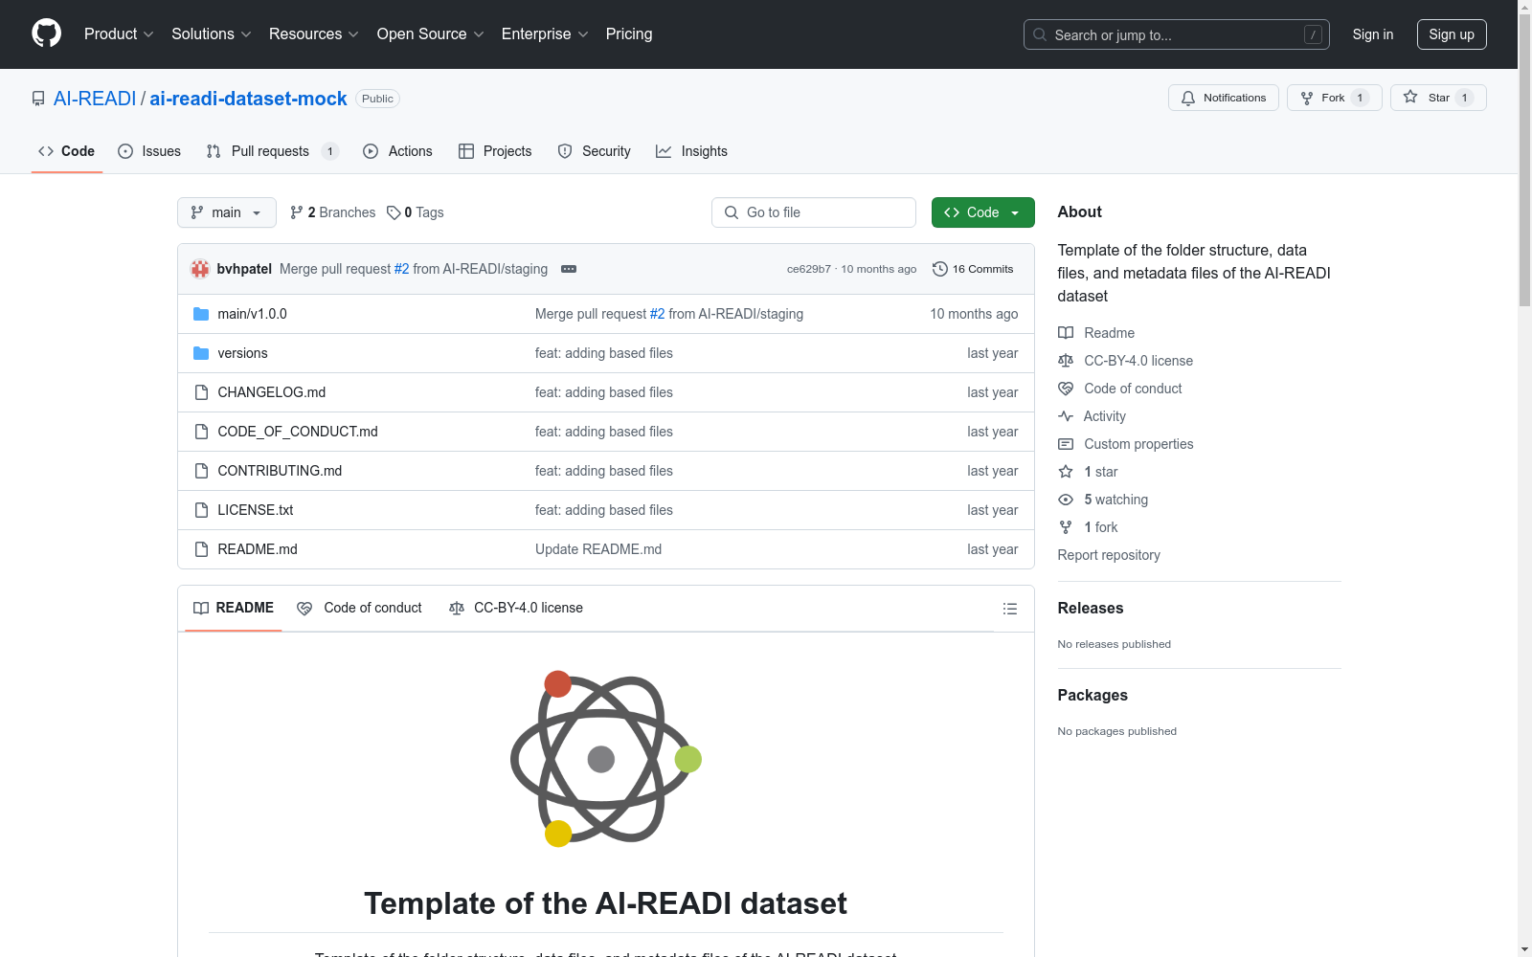This screenshot has height=957, width=1532.
Task: Open the Pull requests tab
Action: tap(272, 151)
